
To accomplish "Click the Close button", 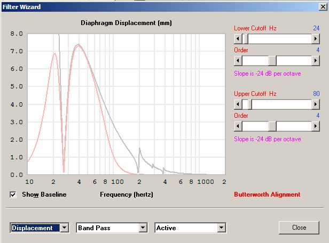I will pos(299,228).
